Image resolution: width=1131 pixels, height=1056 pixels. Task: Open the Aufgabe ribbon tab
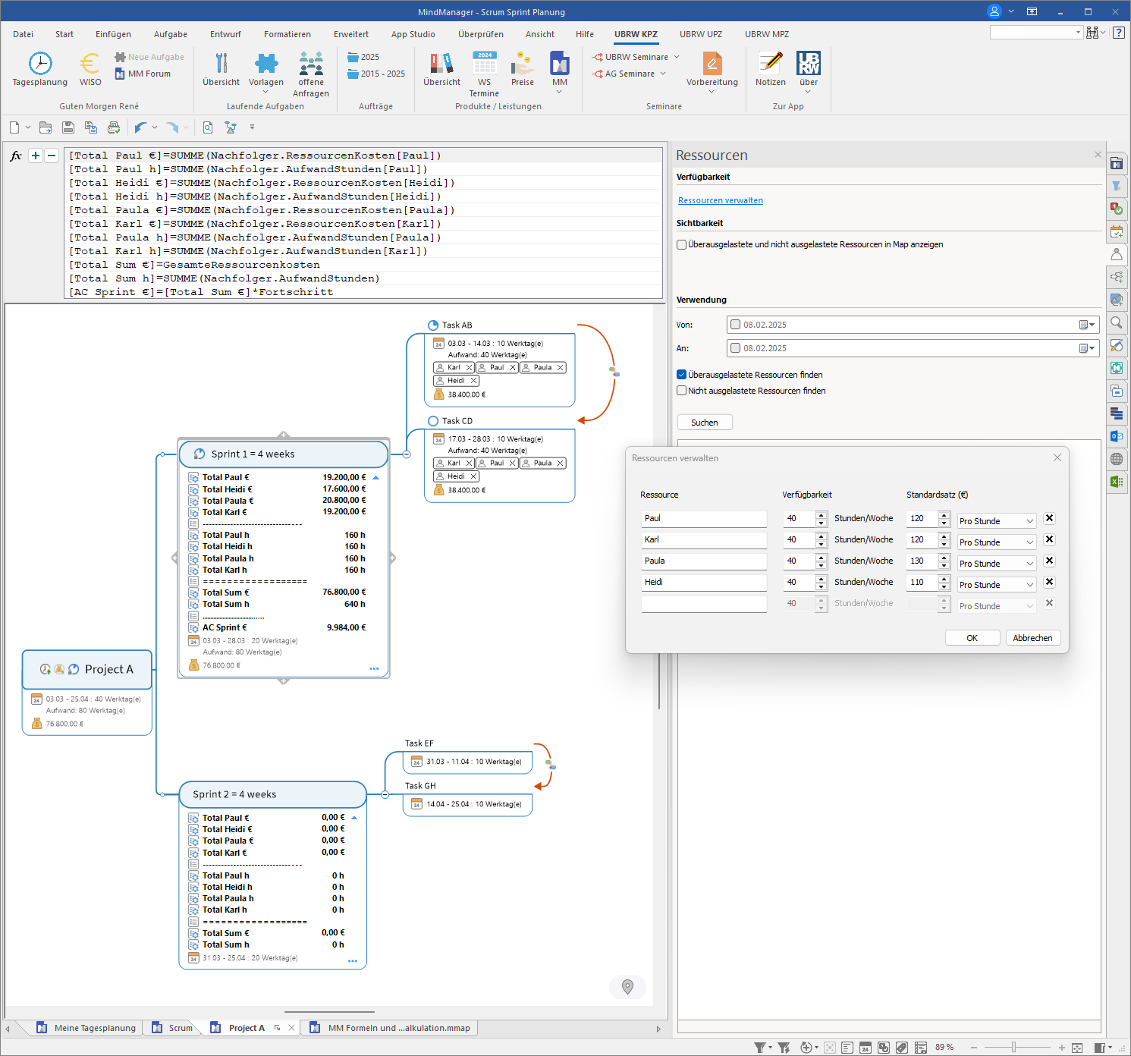click(x=171, y=34)
